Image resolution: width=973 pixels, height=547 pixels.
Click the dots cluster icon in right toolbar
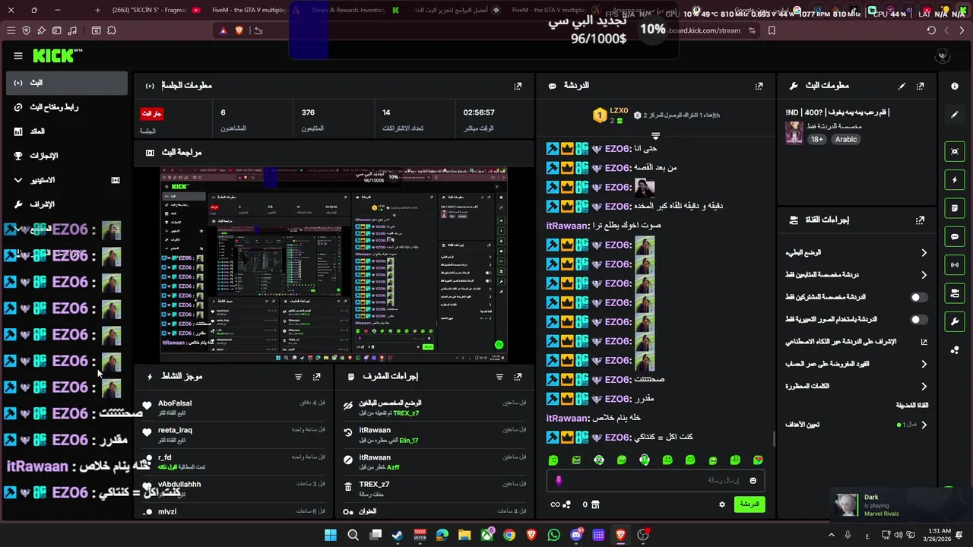pos(955,349)
